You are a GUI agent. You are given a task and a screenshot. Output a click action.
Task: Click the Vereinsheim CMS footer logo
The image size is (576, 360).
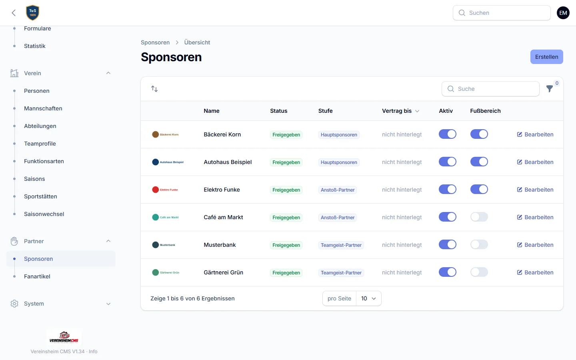pyautogui.click(x=64, y=338)
